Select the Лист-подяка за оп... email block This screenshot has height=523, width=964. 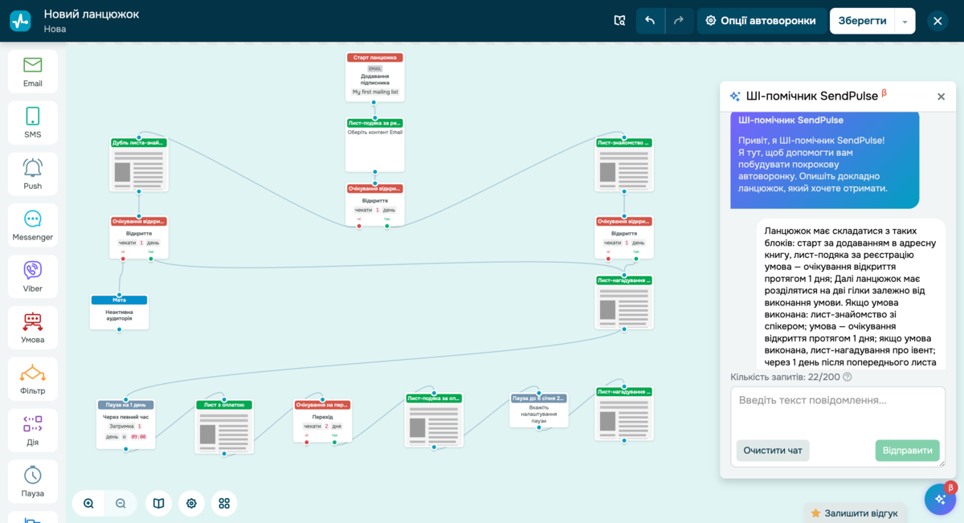(x=434, y=419)
